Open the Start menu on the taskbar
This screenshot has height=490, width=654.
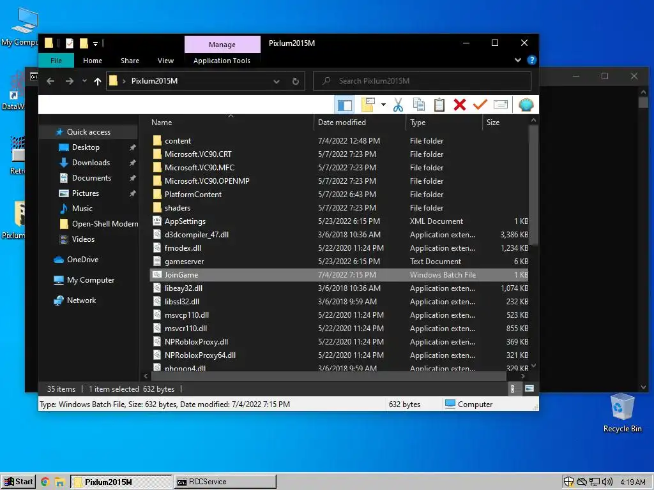pyautogui.click(x=19, y=482)
